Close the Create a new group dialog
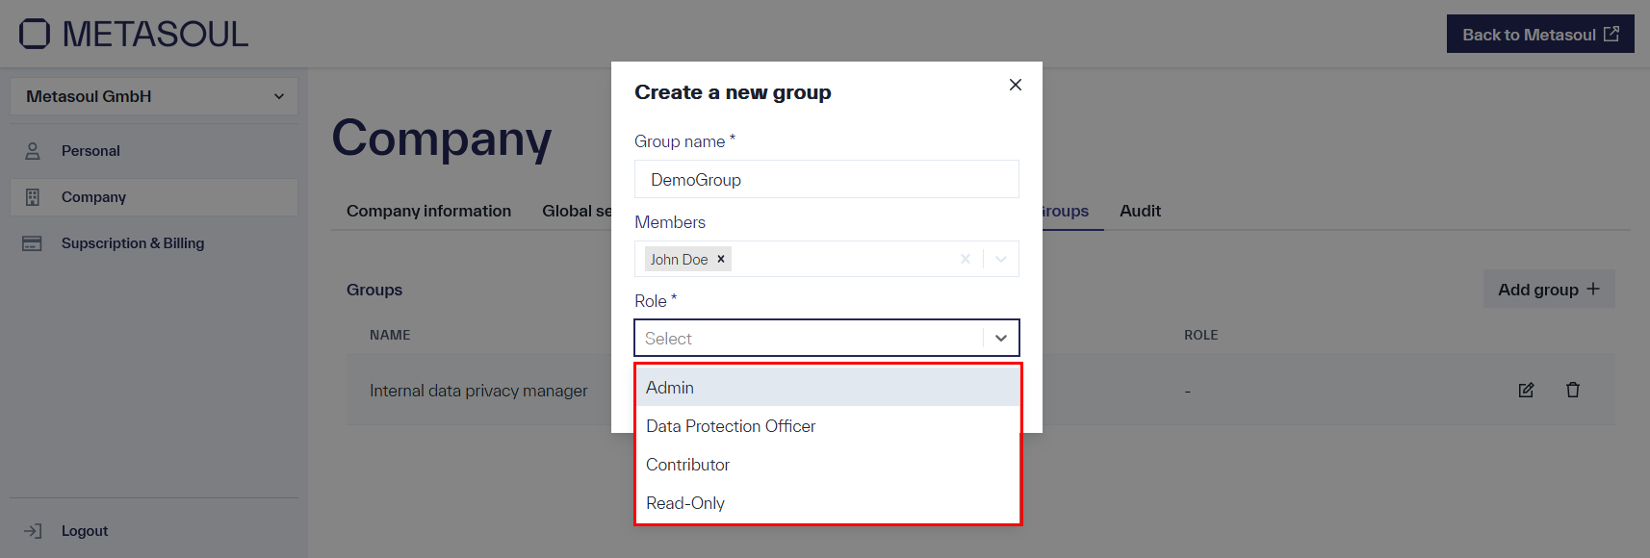 point(1015,85)
